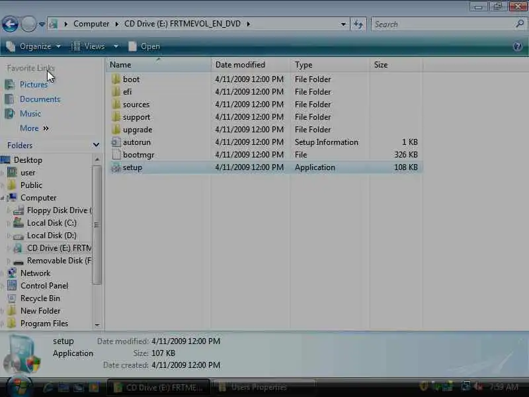529x397 pixels.
Task: Select the bootmgr file icon
Action: coord(116,155)
